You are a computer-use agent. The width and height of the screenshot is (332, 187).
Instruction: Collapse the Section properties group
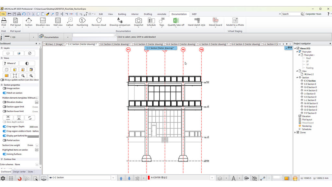point(2,85)
